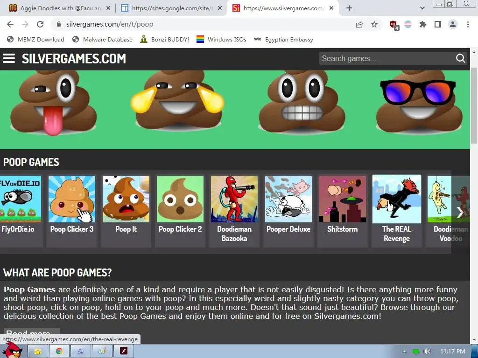Go forward in browser history
Screen dimensions: 478x358
(x=25, y=24)
